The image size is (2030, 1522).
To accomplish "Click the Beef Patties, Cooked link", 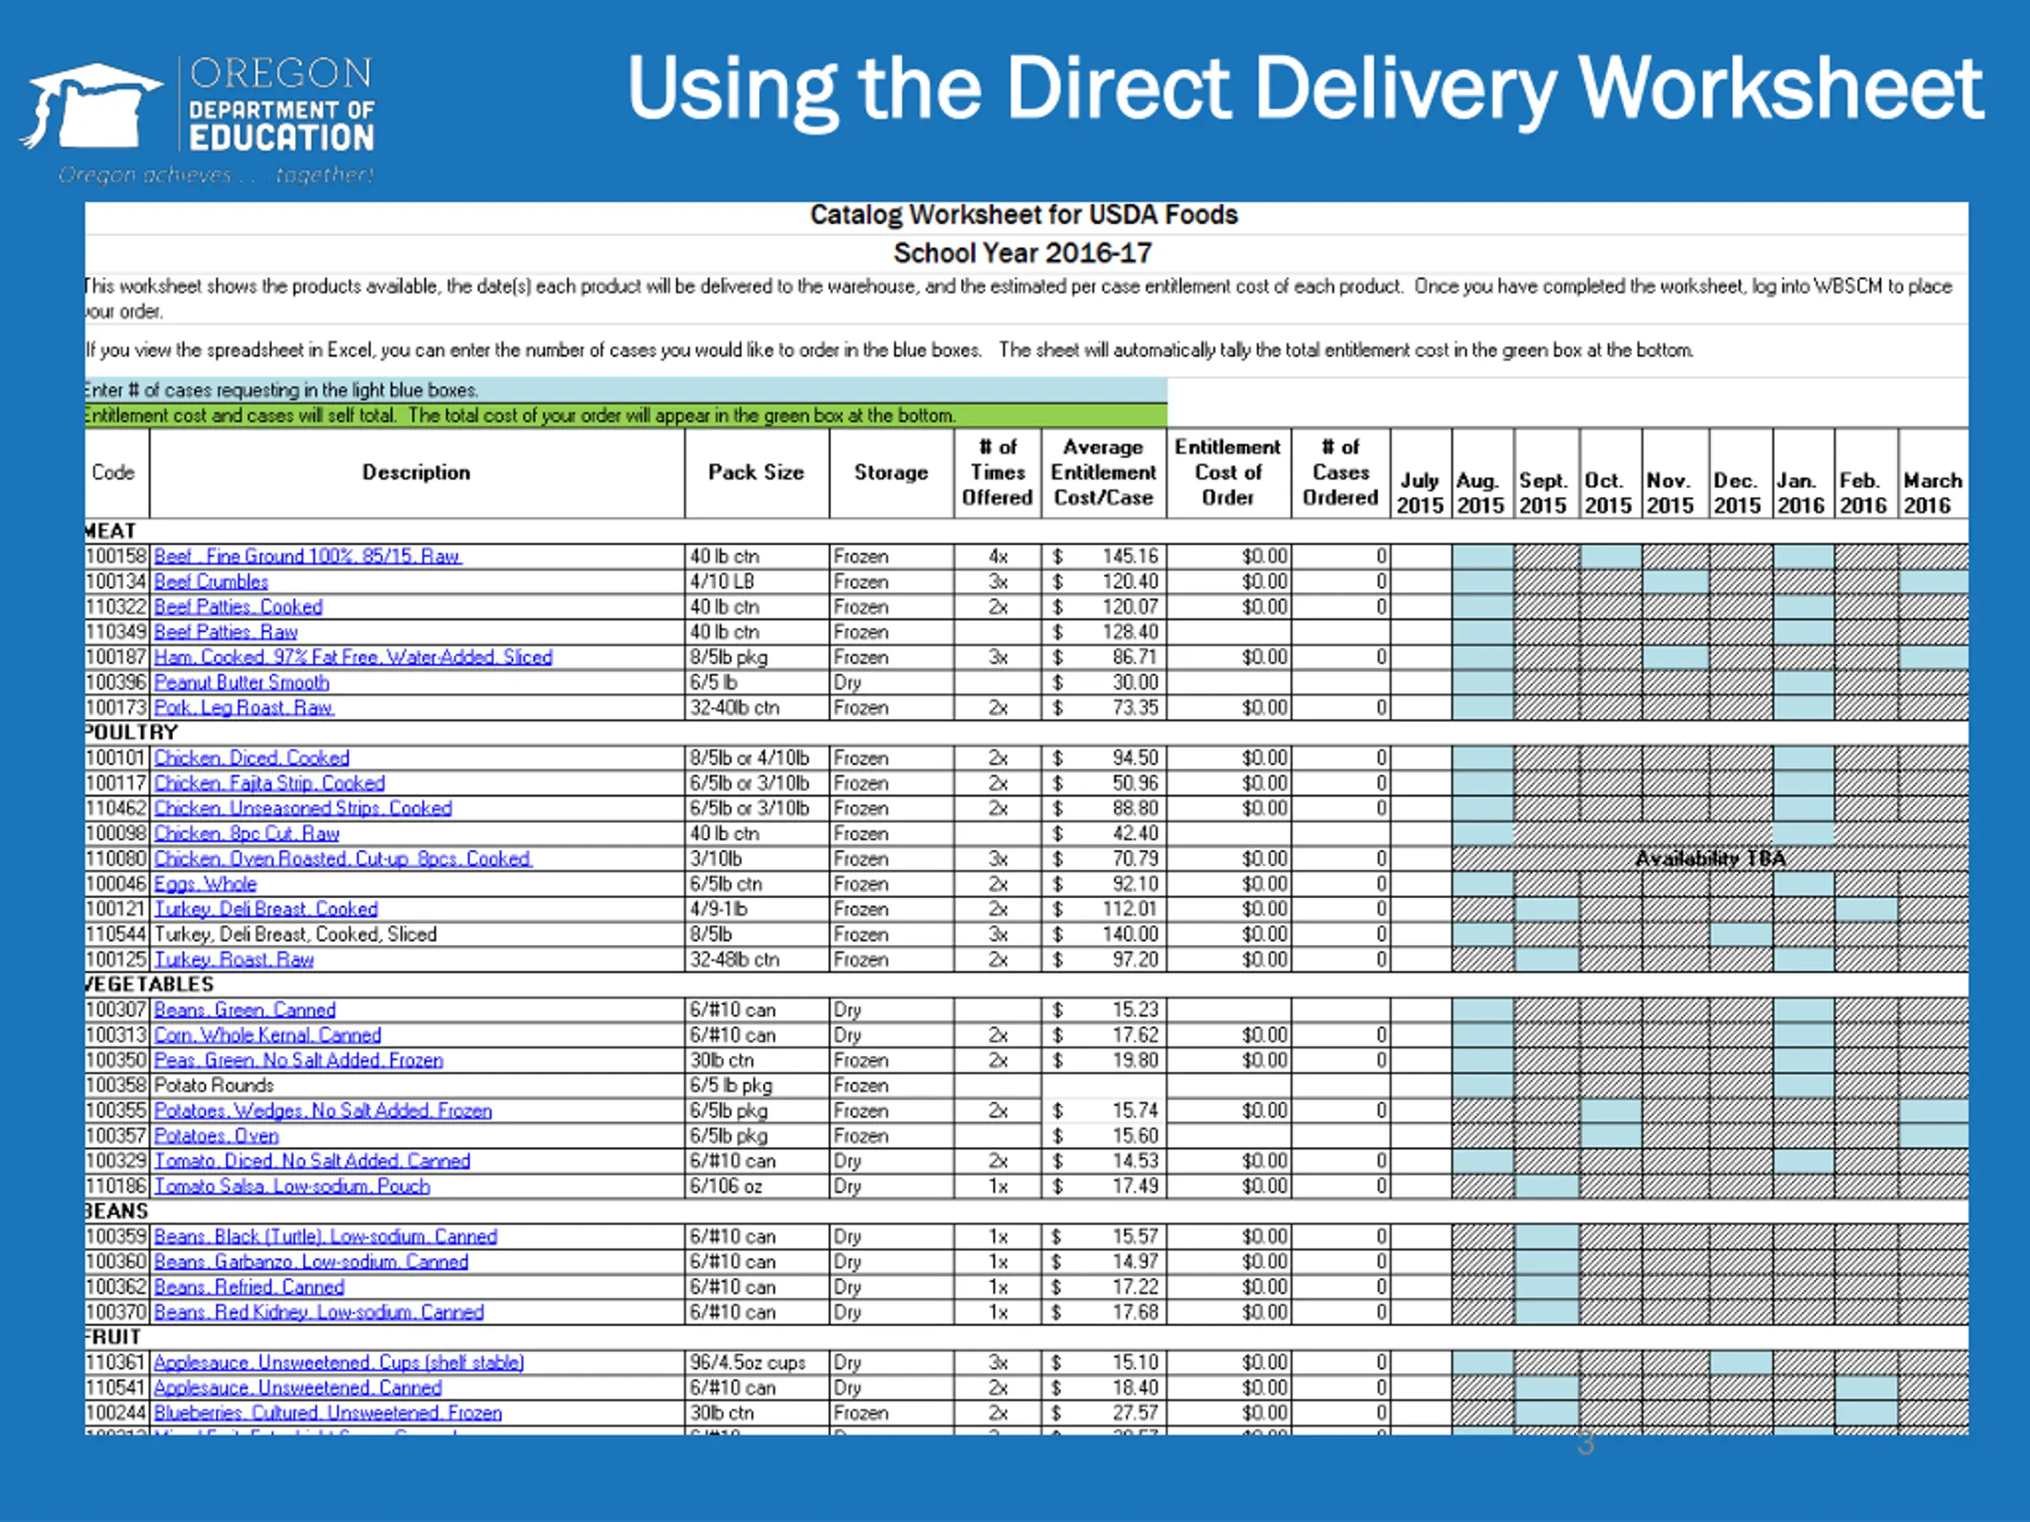I will (x=239, y=606).
